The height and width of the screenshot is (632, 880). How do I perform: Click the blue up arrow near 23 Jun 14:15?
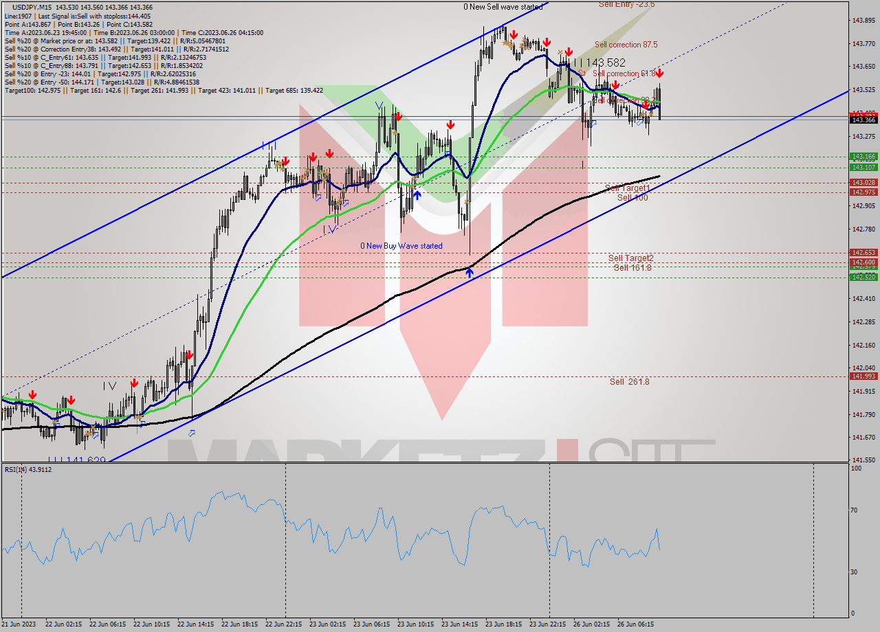tap(469, 273)
